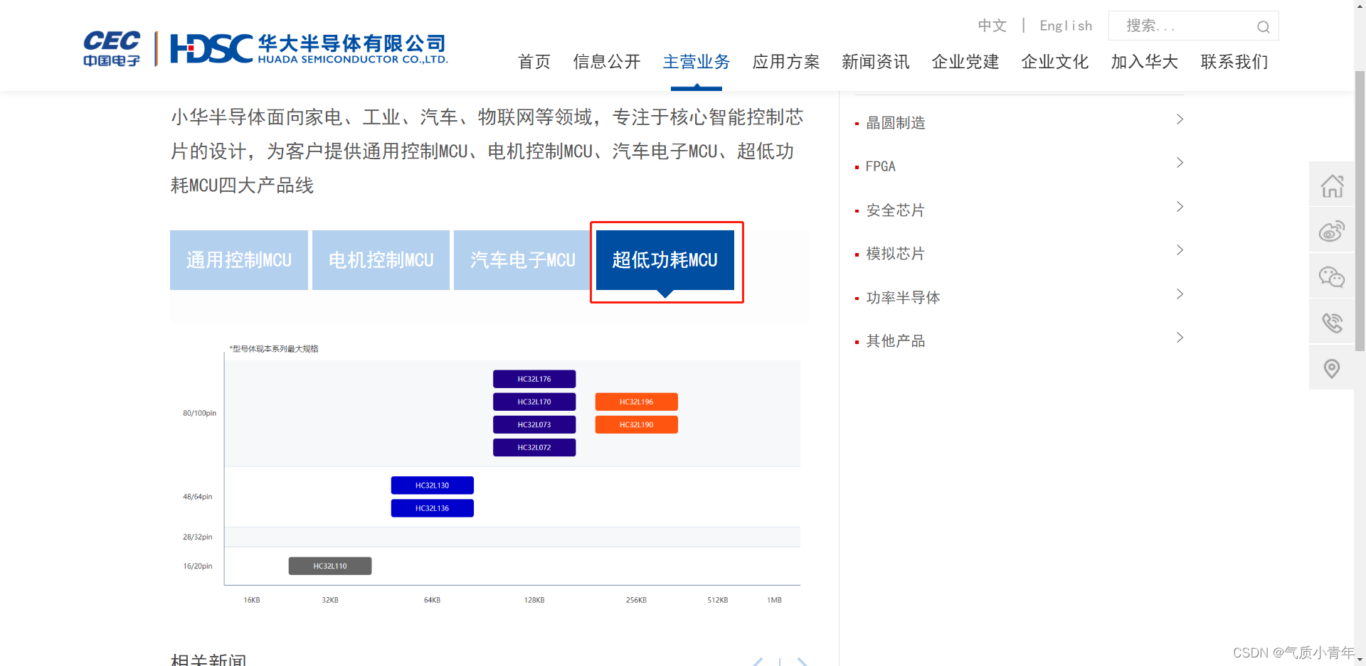Expand the 安全芯片 chevron arrow

1180,207
